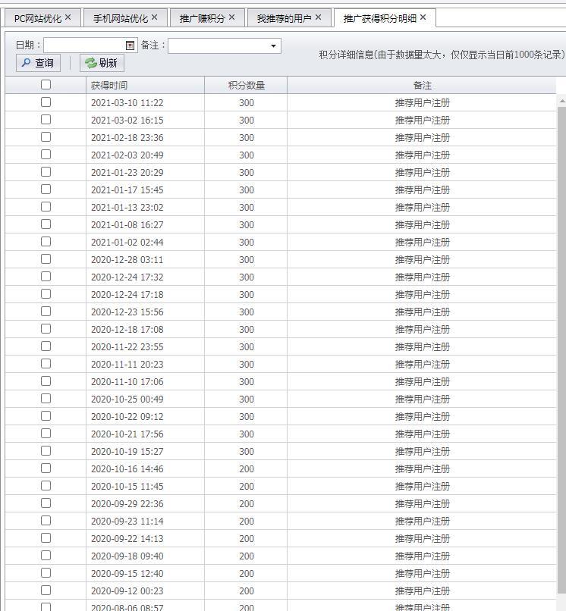Tick the checkbox for 2020-10-16 14:46
Viewport: 566px width, 611px height.
pyautogui.click(x=46, y=468)
